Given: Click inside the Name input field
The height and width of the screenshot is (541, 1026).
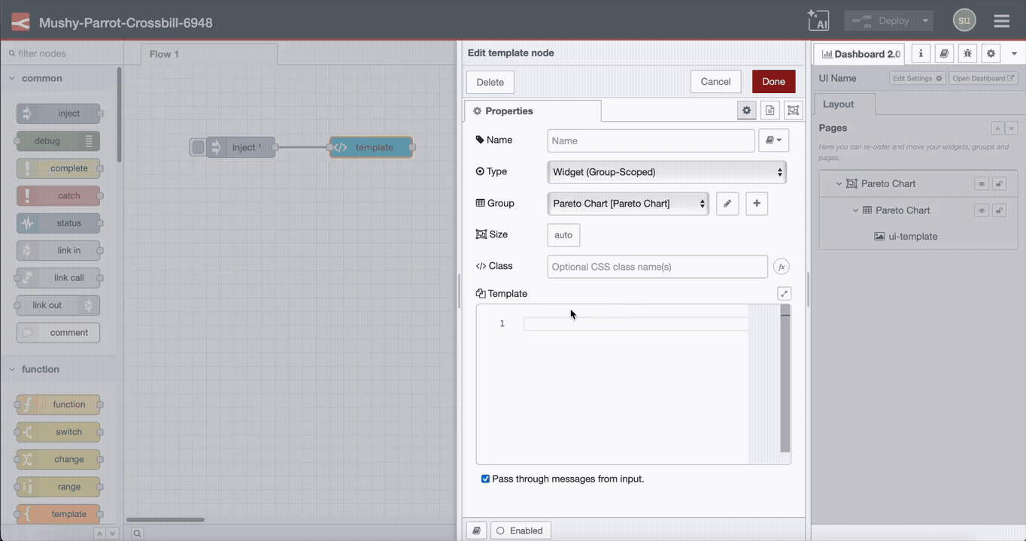Looking at the screenshot, I should [650, 141].
